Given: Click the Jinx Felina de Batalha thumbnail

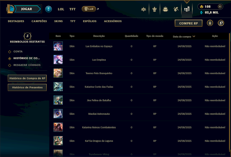Looking at the screenshot, I should point(58,100).
